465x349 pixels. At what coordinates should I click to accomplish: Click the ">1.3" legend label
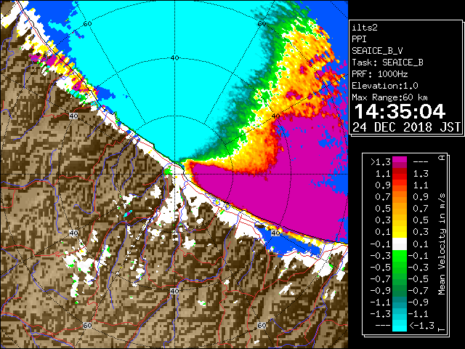pos(381,162)
